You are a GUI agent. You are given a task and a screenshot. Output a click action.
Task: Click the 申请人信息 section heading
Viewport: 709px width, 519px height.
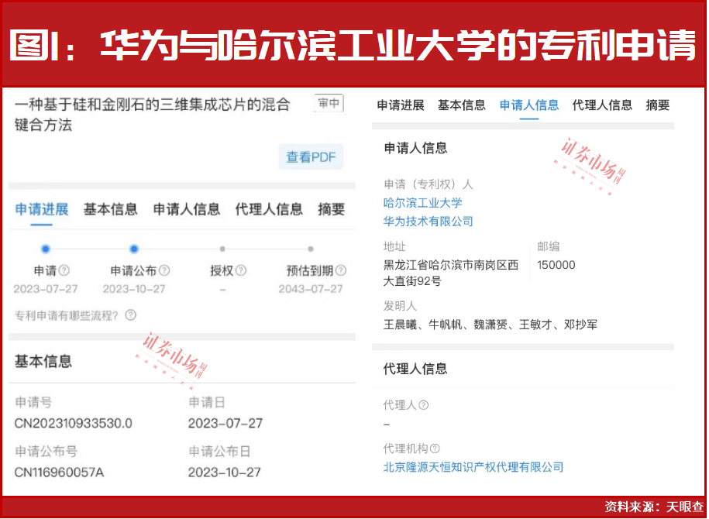point(415,148)
